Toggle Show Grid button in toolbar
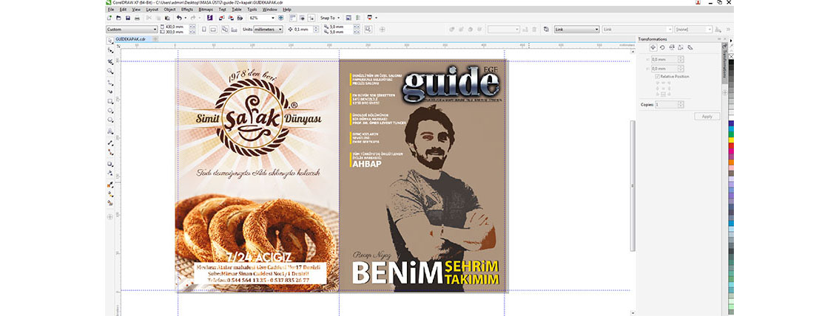839x316 pixels. click(x=302, y=18)
